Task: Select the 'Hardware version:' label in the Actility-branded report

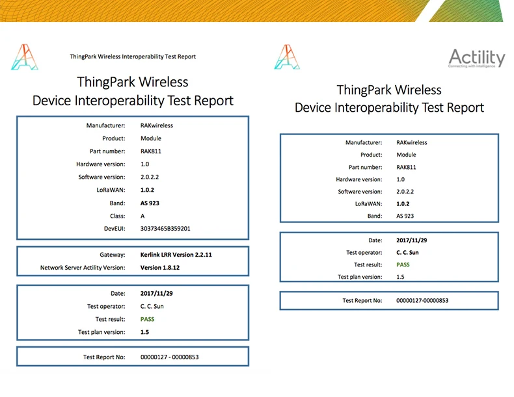Action: point(359,179)
